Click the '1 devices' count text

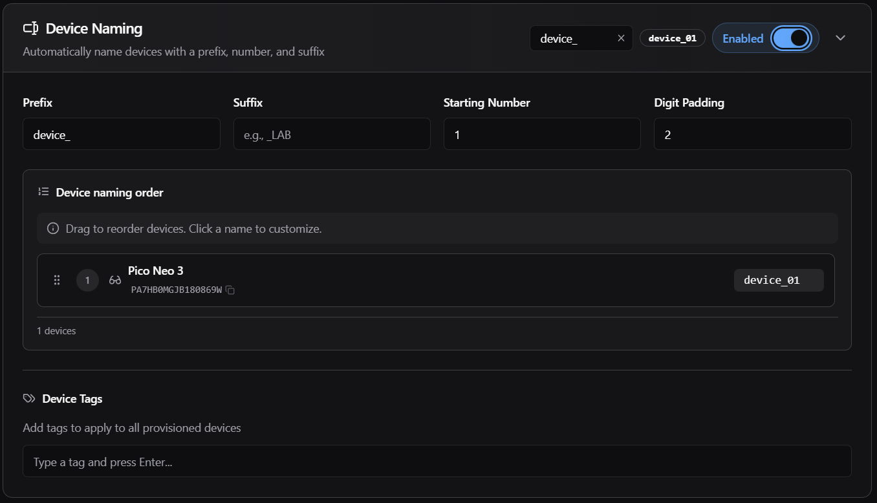click(x=56, y=331)
